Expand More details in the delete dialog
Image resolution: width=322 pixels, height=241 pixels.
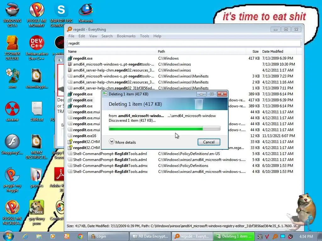coord(122,142)
